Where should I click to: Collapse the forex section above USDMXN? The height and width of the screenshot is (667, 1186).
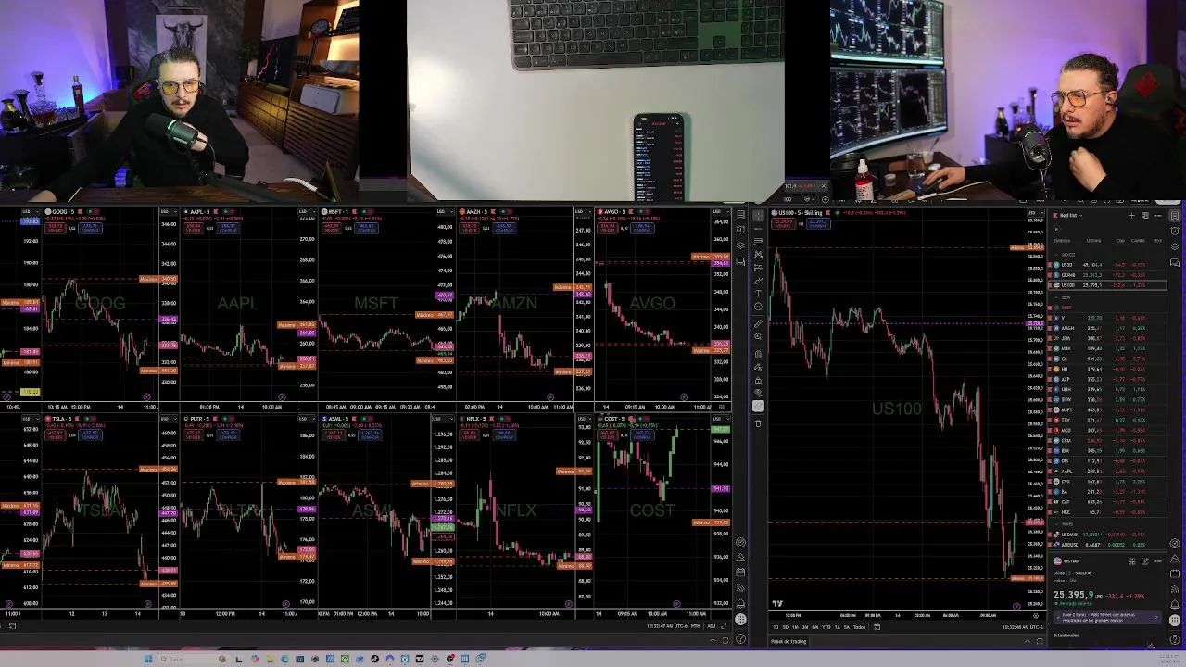click(x=1057, y=524)
